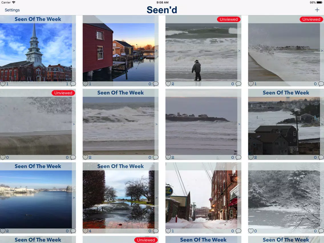Screen dimensions: 324x243
Task: Like the red boathouse photo
Action: pyautogui.click(x=85, y=84)
